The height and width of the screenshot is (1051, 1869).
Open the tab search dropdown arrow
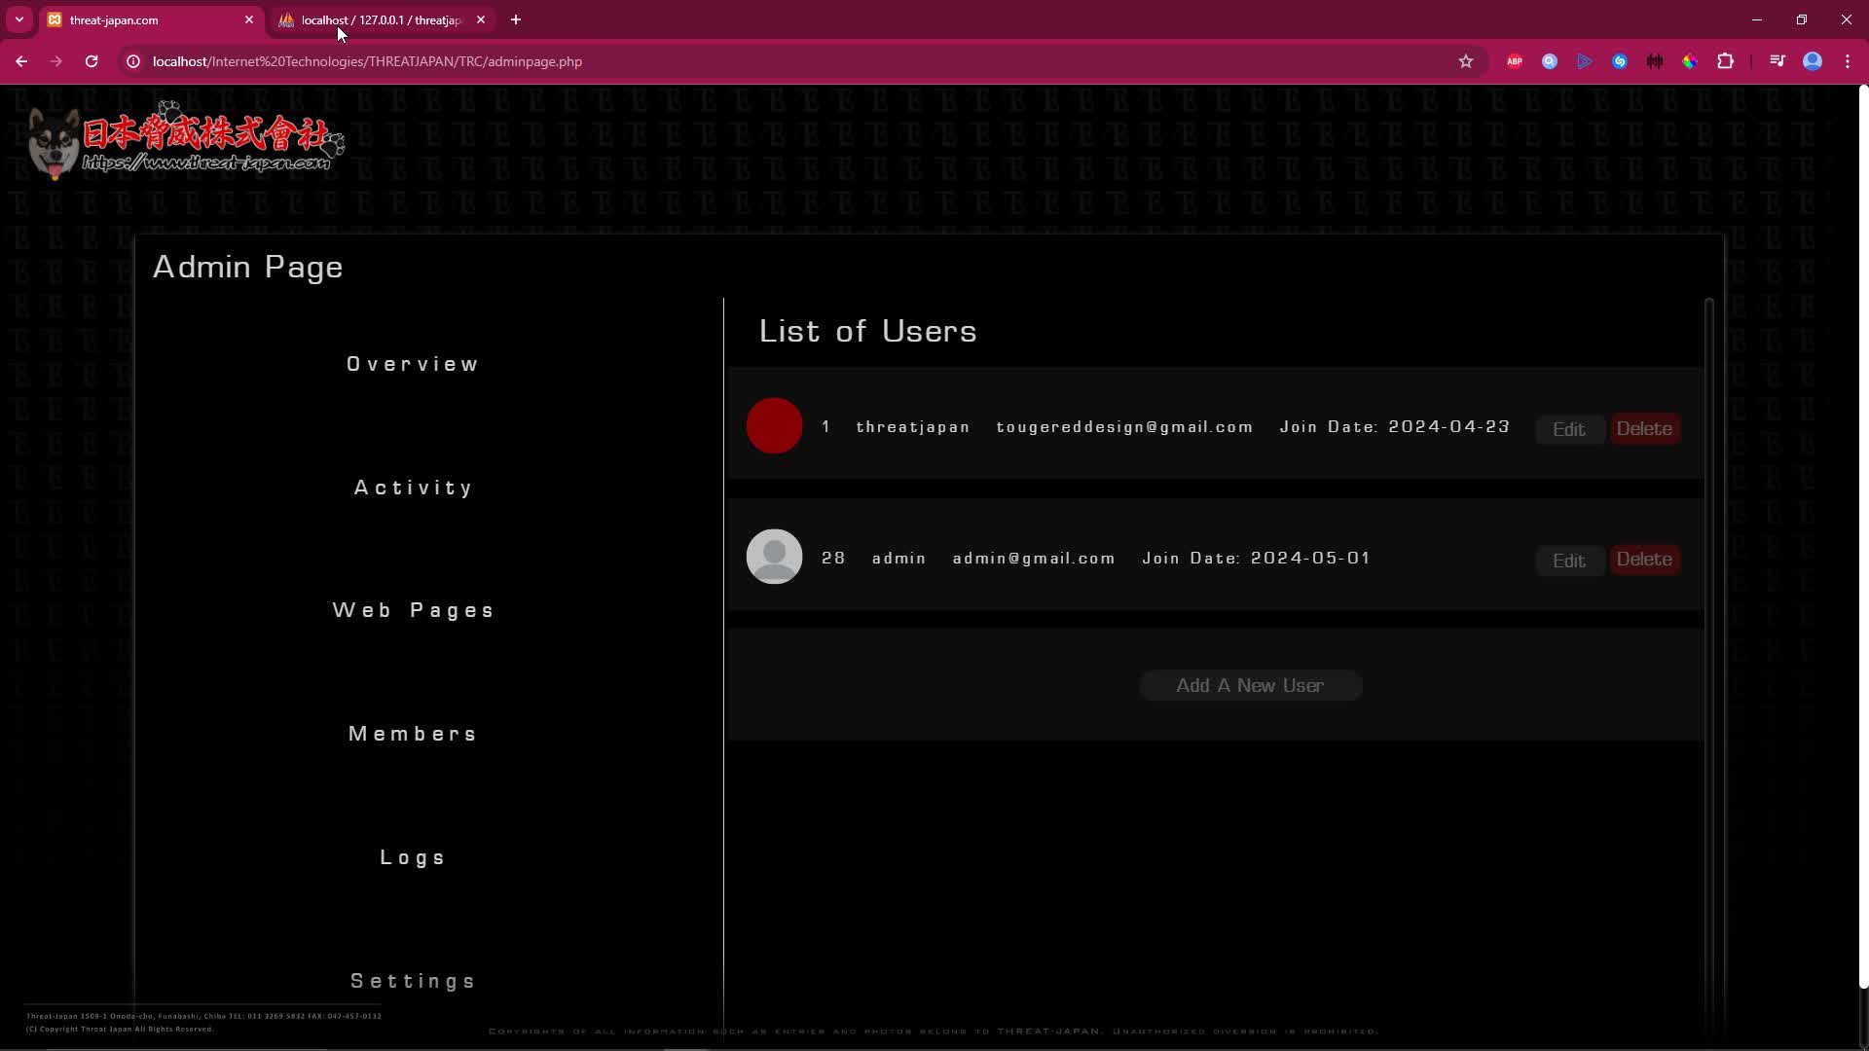(18, 19)
